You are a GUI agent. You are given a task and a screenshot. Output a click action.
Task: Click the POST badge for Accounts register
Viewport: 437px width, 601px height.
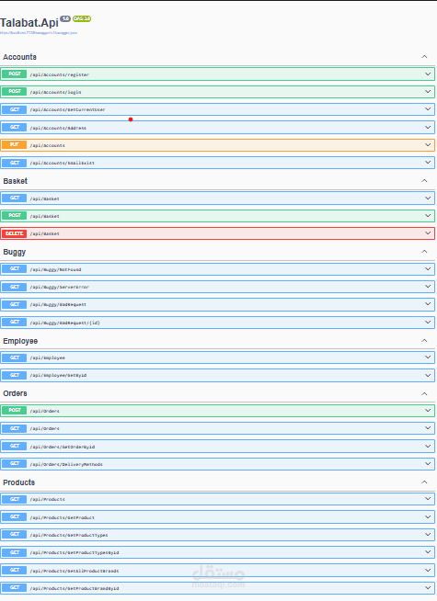(14, 74)
